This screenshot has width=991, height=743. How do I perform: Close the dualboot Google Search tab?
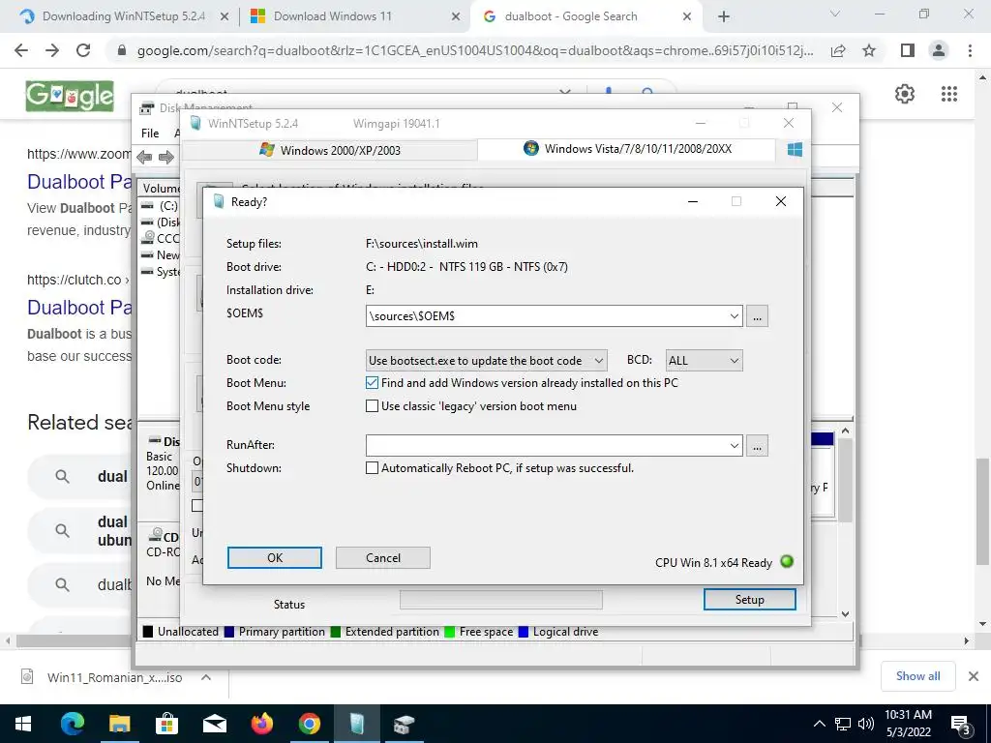pyautogui.click(x=687, y=17)
